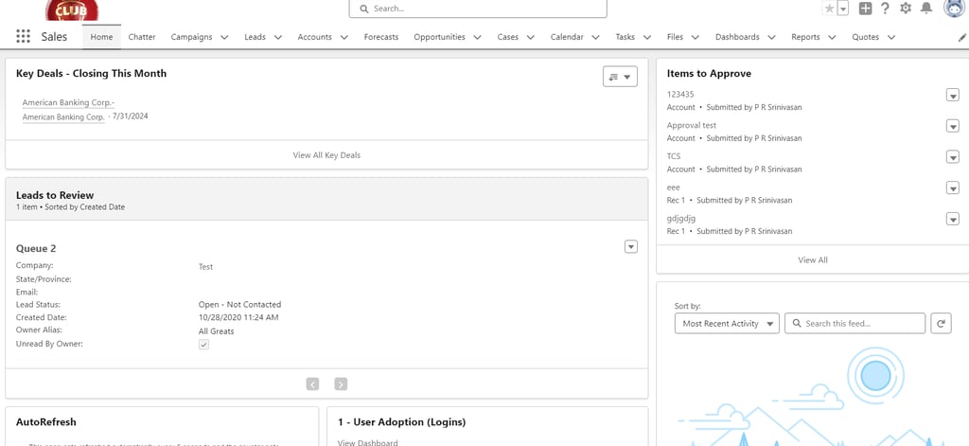969x446 pixels.
Task: Go to next lead to review
Action: coord(341,384)
